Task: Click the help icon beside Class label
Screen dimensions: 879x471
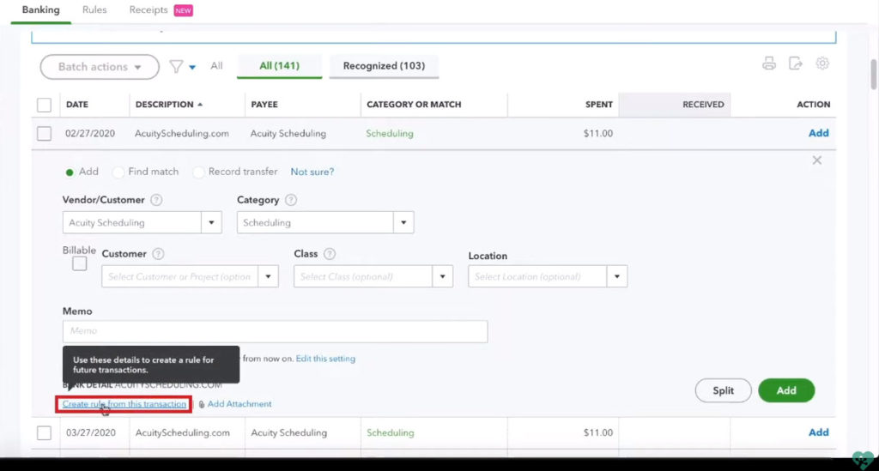Action: click(330, 255)
